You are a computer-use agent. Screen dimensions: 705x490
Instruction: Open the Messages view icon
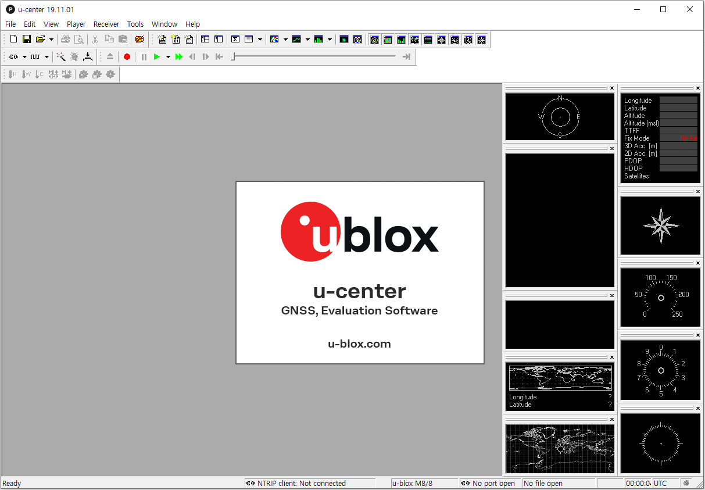(x=205, y=40)
